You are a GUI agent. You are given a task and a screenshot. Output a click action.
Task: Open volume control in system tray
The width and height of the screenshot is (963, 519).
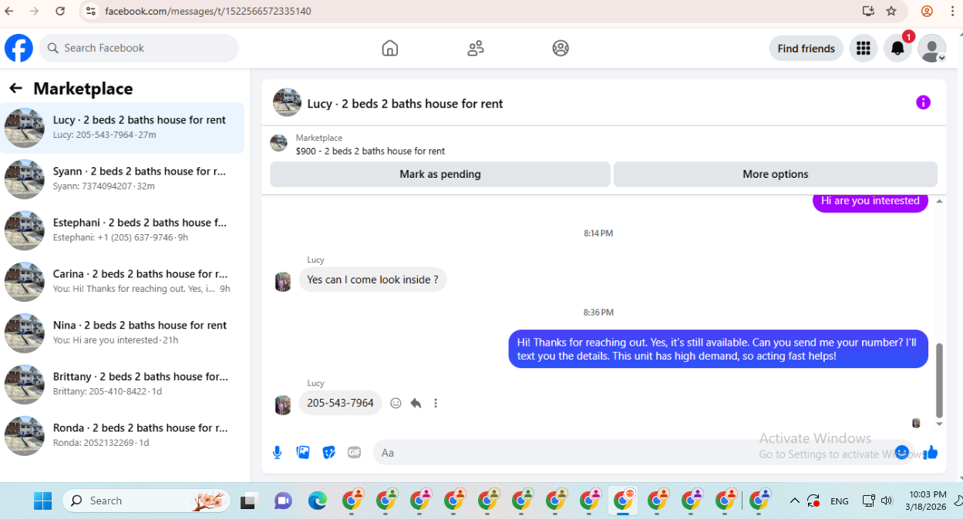pyautogui.click(x=886, y=501)
